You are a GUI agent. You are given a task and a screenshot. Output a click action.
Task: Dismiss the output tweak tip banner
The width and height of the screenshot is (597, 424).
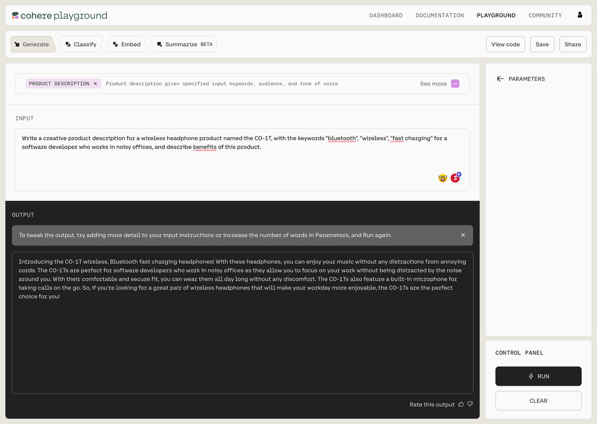point(463,235)
